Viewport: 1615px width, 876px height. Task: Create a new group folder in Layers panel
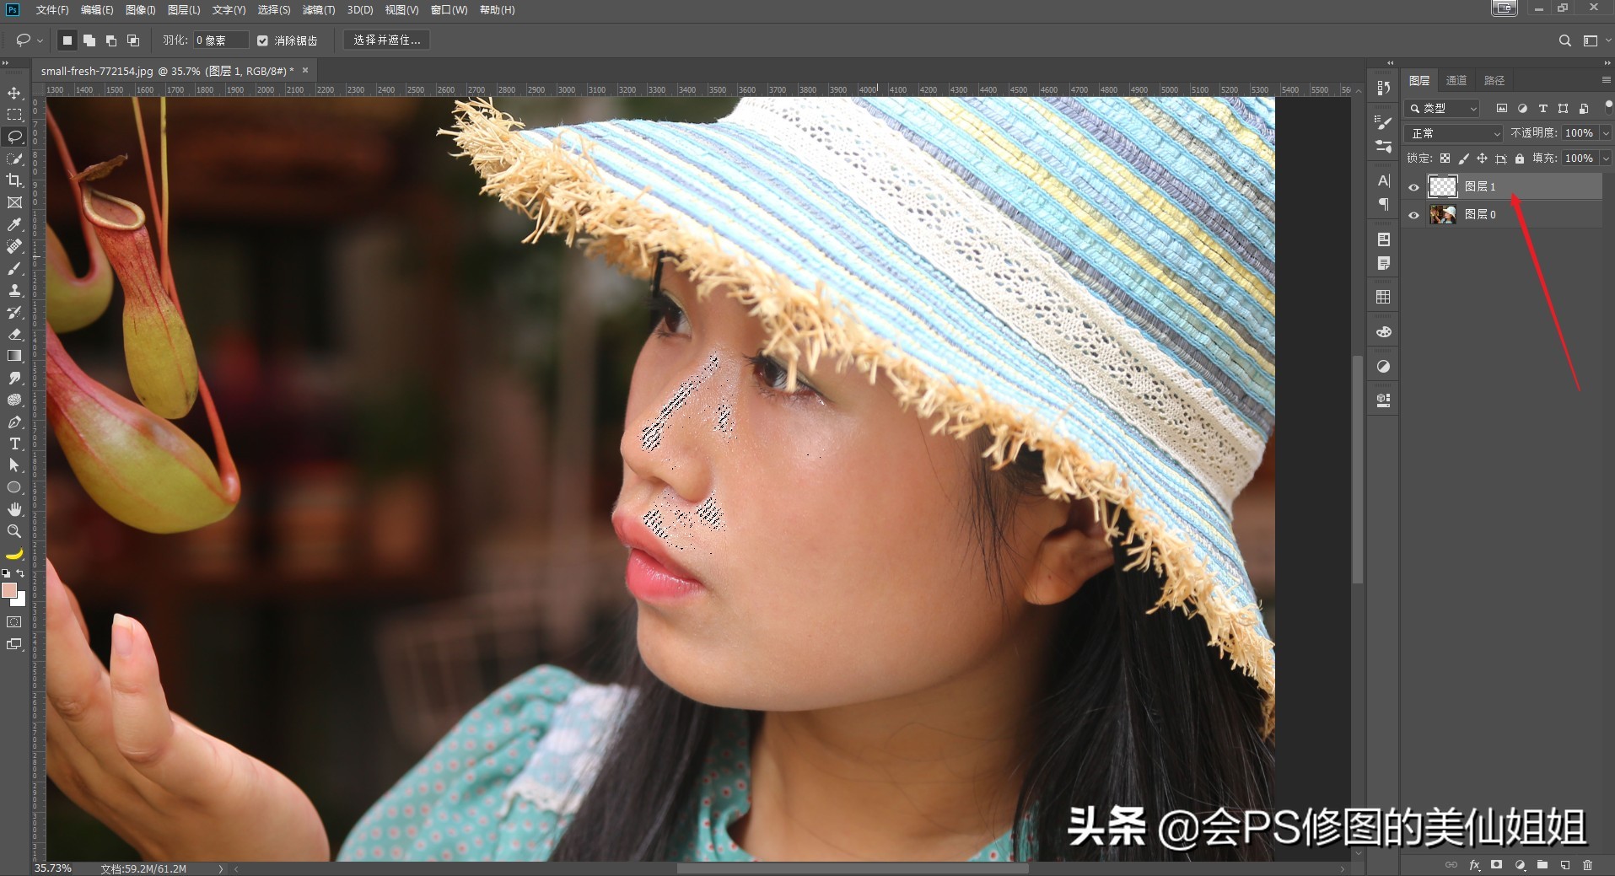[1541, 864]
